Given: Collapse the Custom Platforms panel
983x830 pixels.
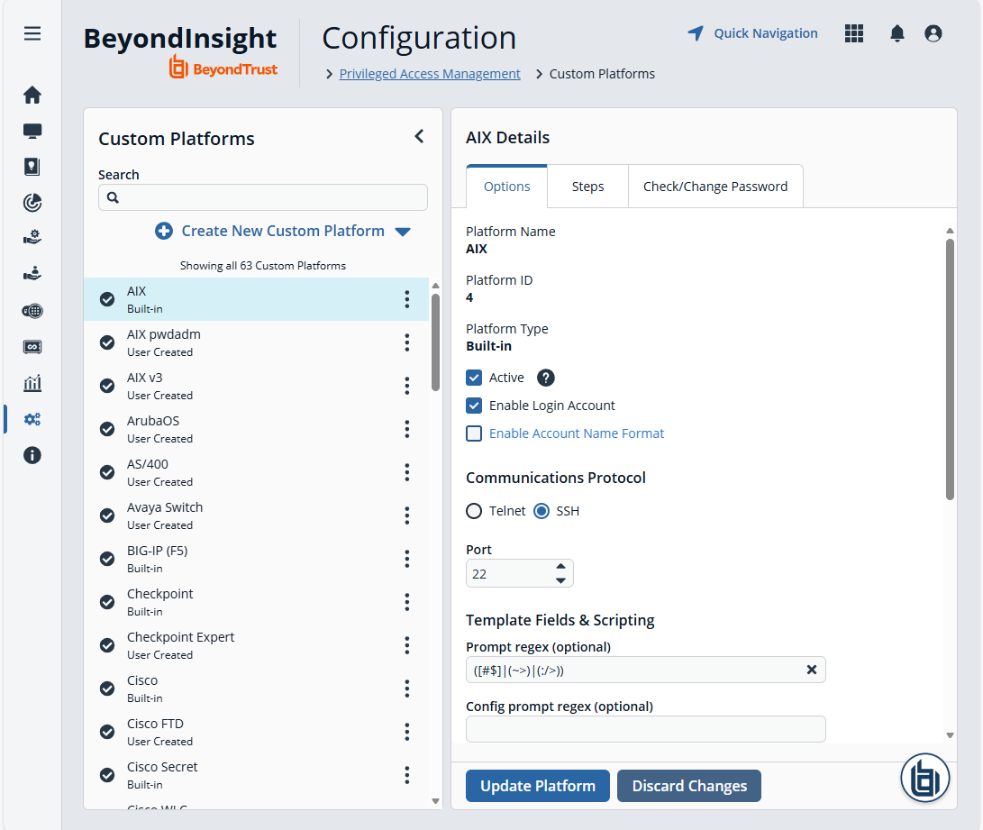Looking at the screenshot, I should click(x=419, y=136).
